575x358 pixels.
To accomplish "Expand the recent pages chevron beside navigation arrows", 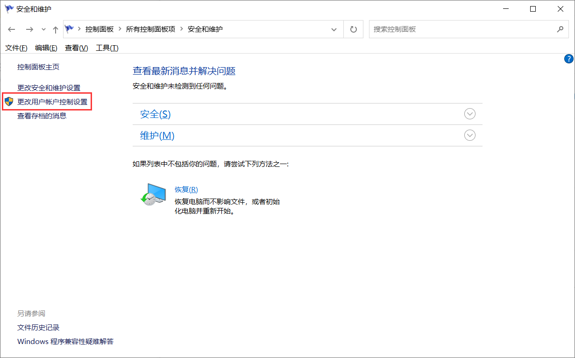I will (x=43, y=29).
